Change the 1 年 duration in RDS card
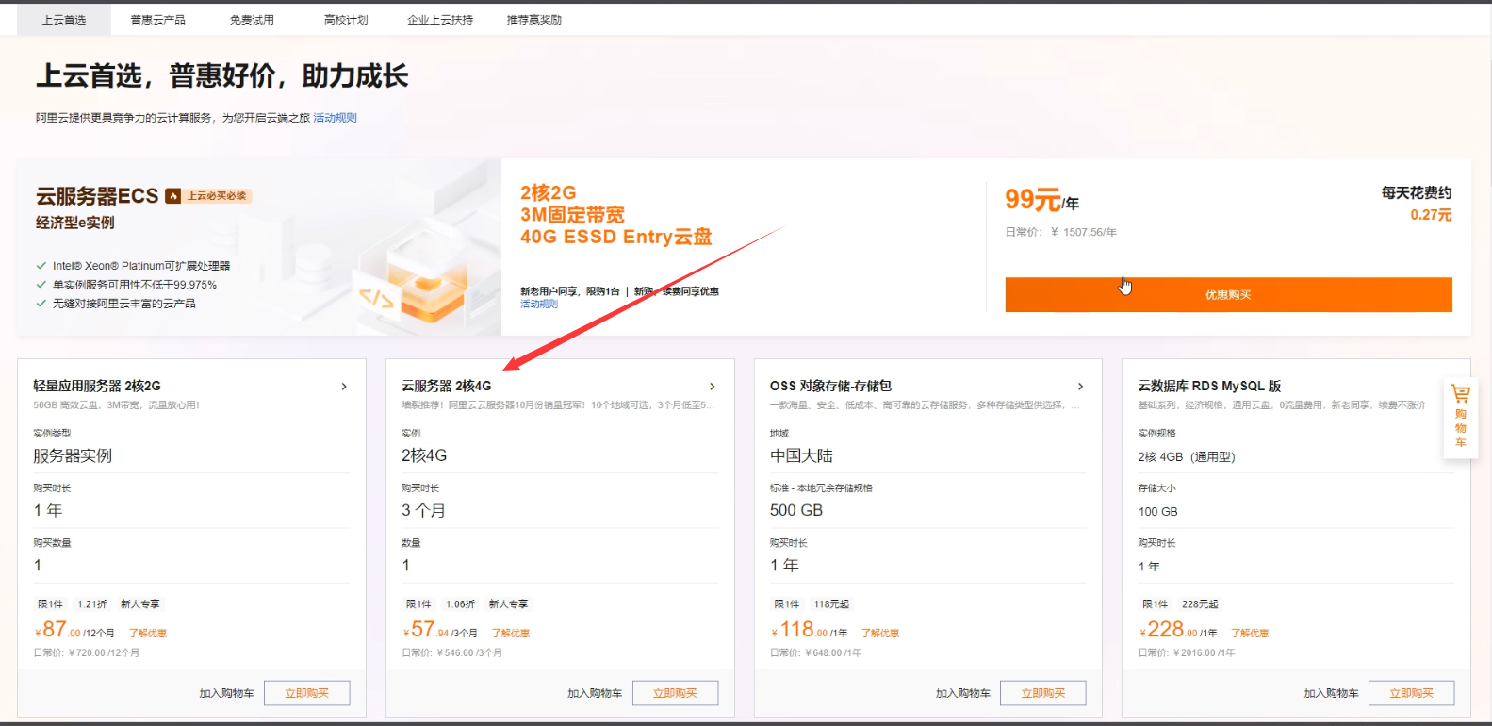This screenshot has height=726, width=1492. (1296, 567)
